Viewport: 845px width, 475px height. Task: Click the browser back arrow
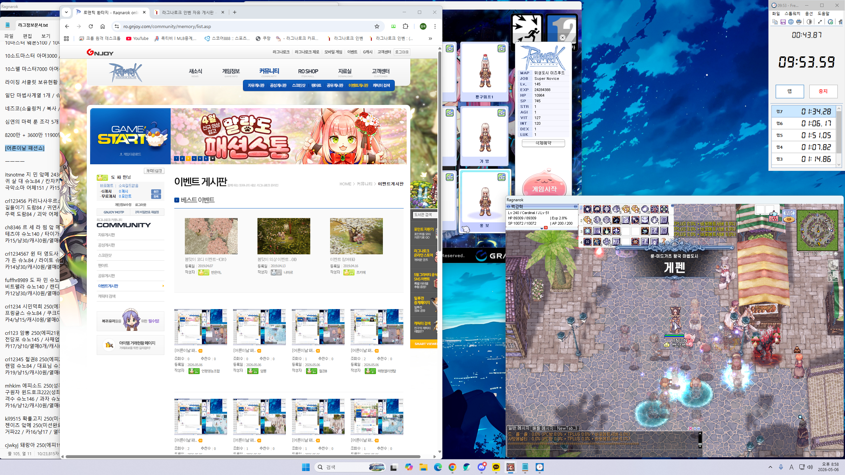67,26
